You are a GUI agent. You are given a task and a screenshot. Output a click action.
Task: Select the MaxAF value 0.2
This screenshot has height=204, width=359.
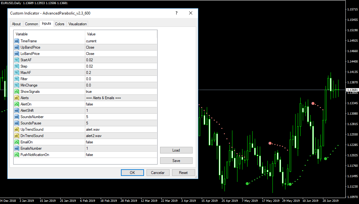pos(89,73)
